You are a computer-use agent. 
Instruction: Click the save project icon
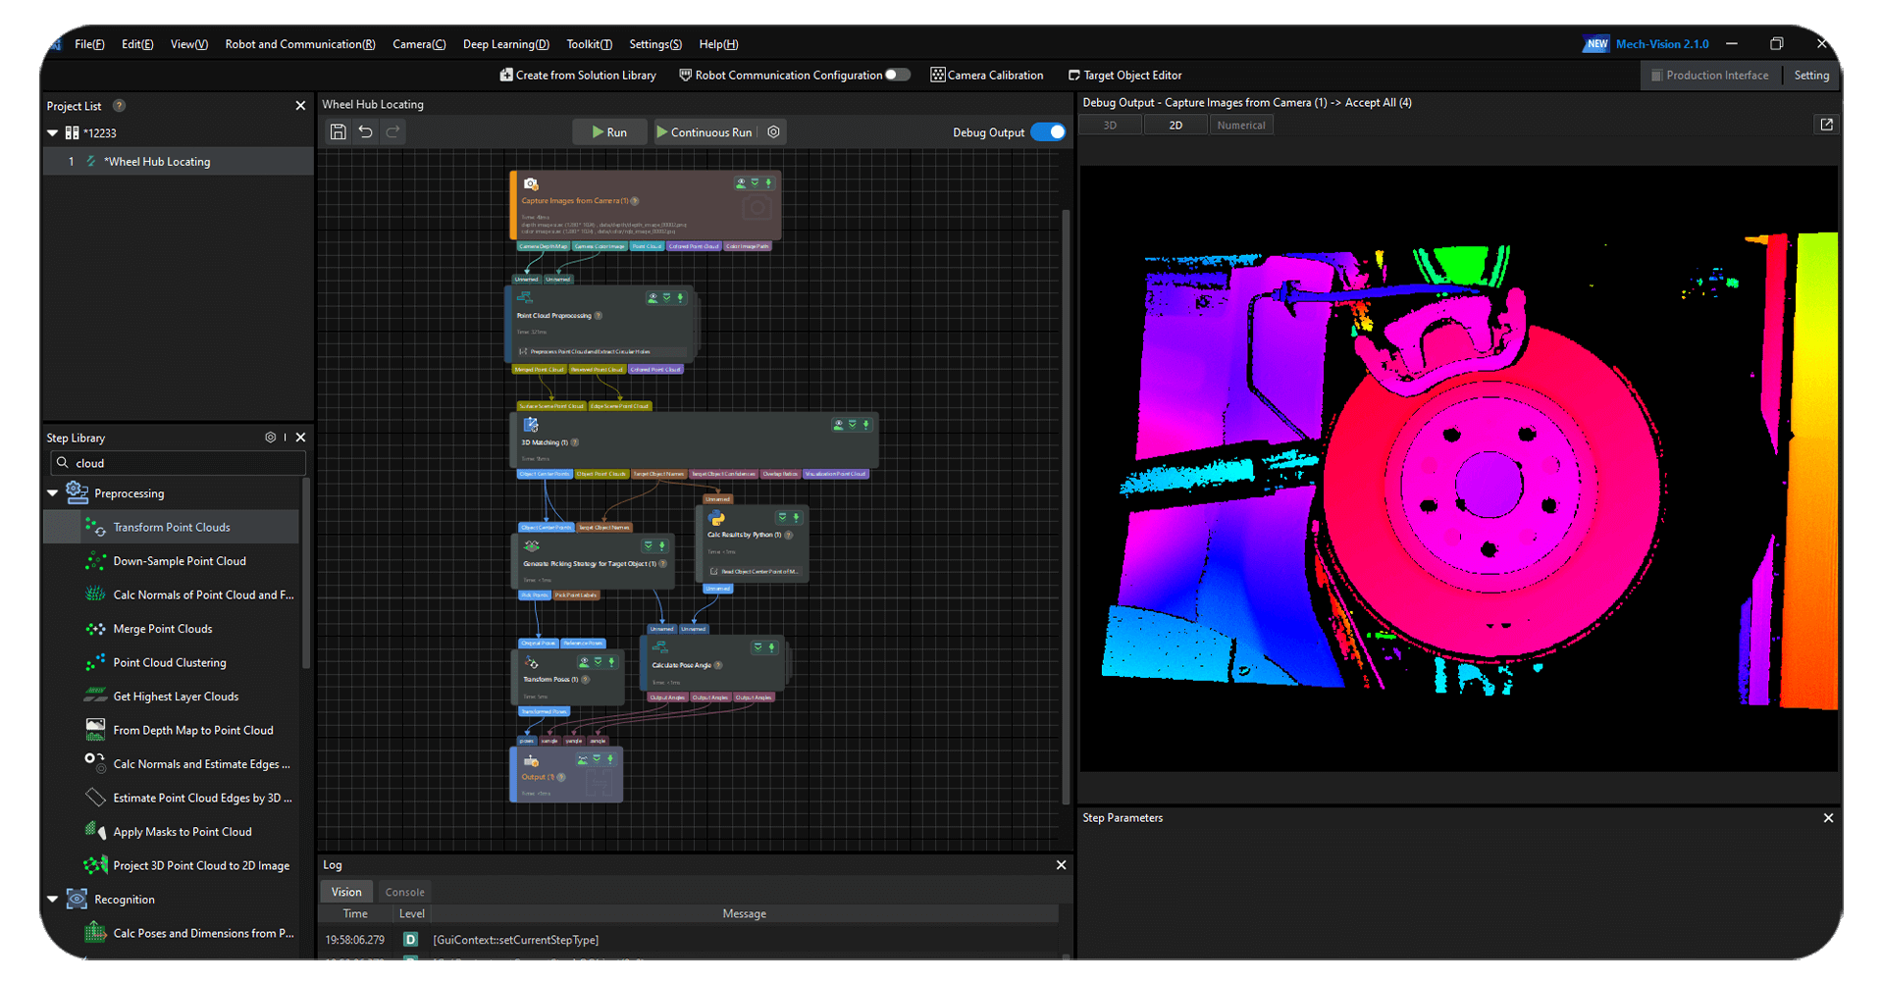coord(338,131)
